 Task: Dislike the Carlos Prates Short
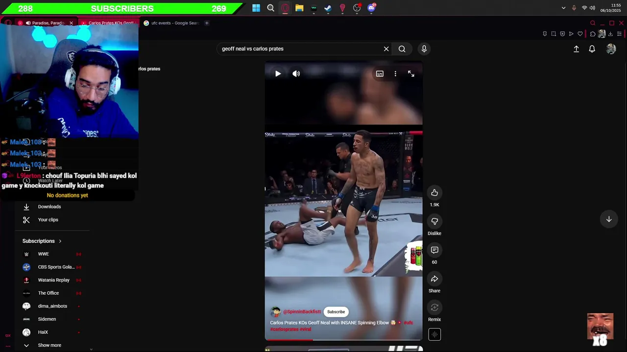point(434,221)
